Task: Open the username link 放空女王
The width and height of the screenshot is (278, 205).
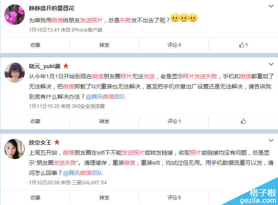Action: click(x=40, y=142)
